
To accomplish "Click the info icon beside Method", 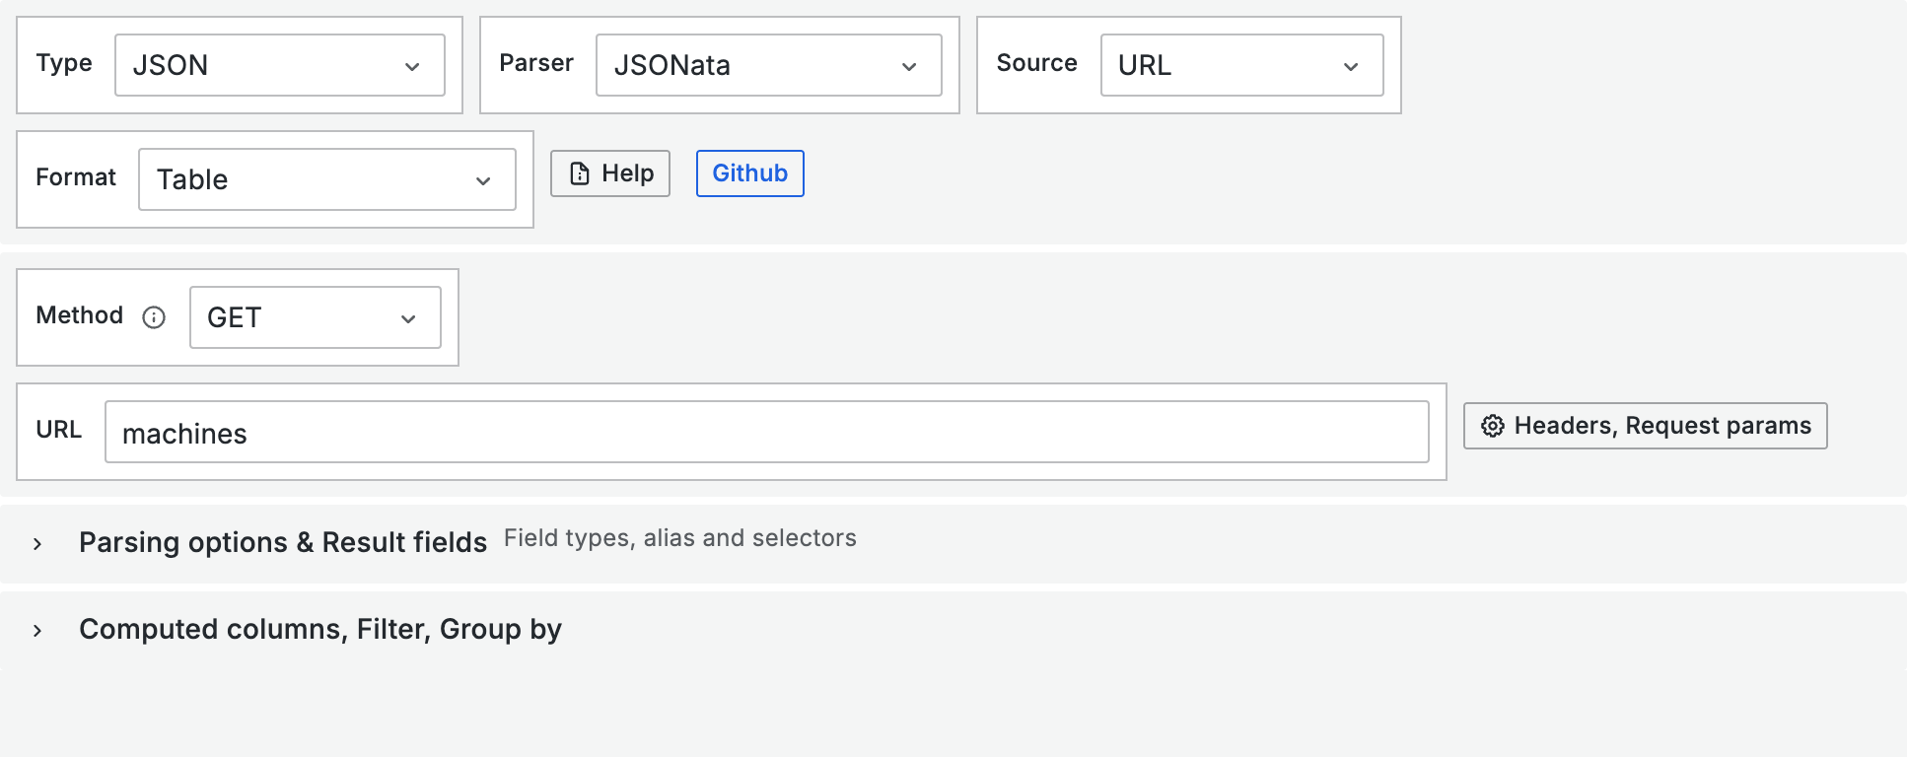I will (x=154, y=317).
